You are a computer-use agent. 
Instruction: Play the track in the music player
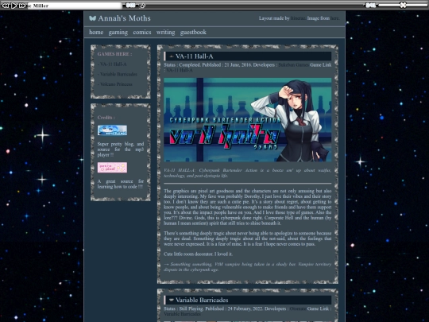coord(14,6)
